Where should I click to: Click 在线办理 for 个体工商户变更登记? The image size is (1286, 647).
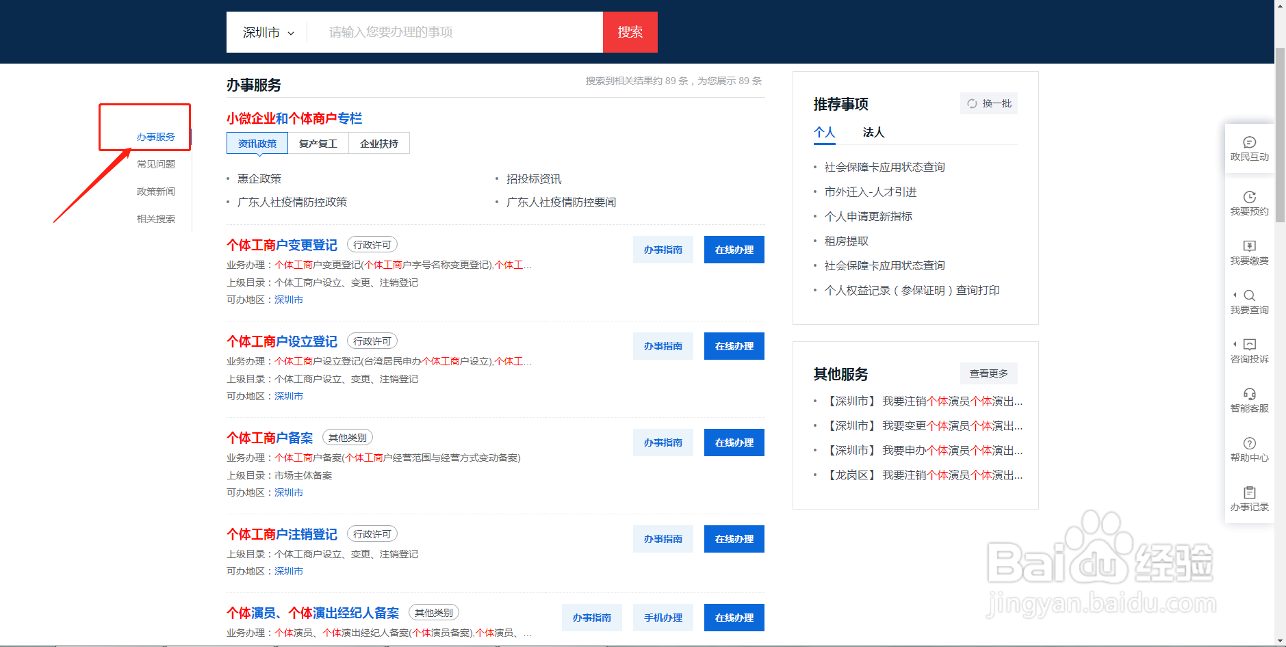tap(734, 250)
